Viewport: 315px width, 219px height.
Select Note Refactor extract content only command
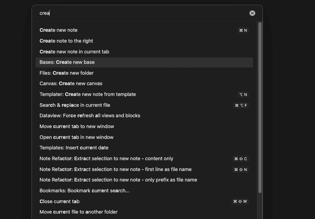pos(106,159)
